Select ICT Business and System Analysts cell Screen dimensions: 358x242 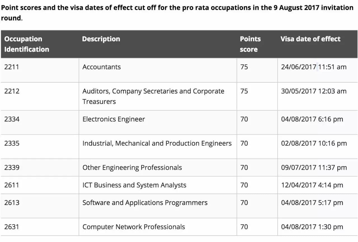pyautogui.click(x=158, y=185)
